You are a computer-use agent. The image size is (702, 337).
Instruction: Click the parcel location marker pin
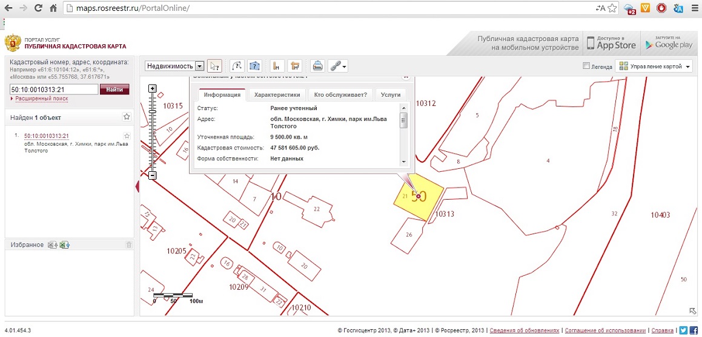coord(419,196)
